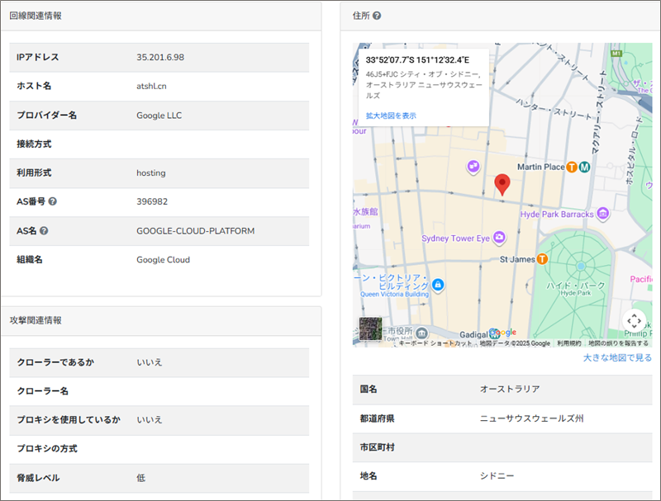Click the St James station icon
This screenshot has height=501, width=661.
[x=542, y=258]
